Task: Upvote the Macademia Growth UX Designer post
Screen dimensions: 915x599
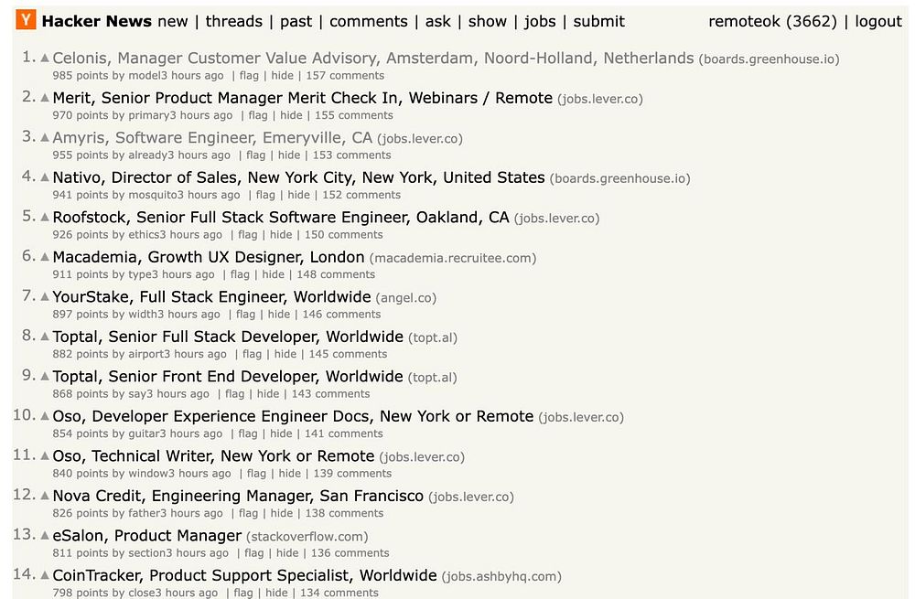Action: 45,257
